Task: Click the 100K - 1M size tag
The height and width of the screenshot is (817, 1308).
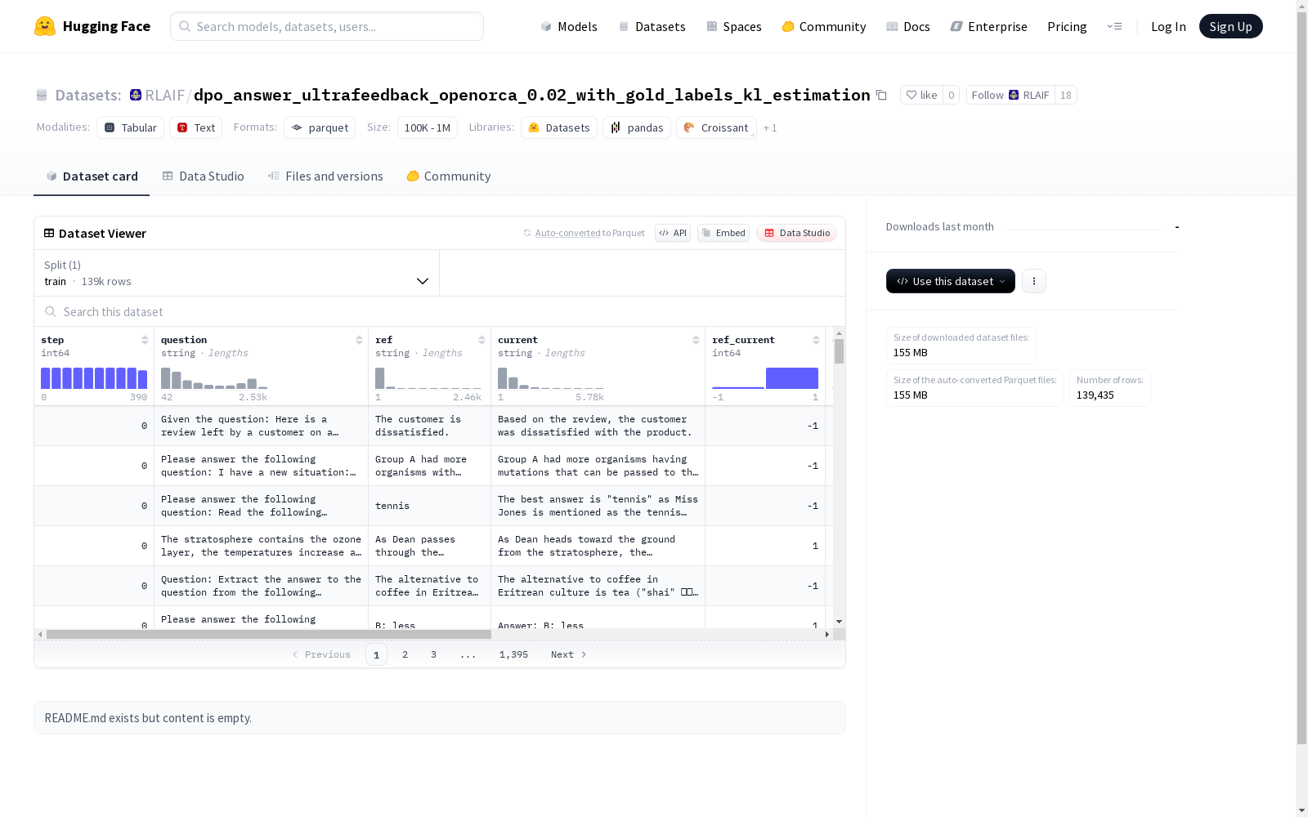Action: 428,127
